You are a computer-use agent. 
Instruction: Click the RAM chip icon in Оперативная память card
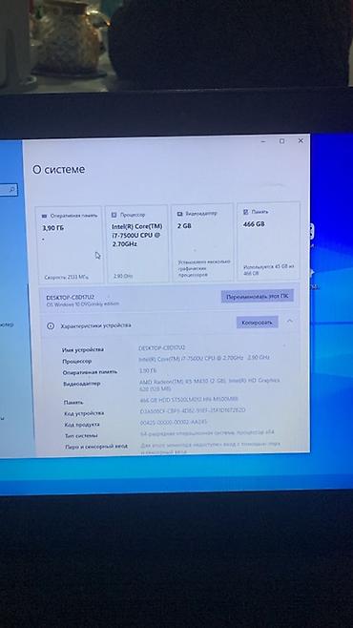45,216
